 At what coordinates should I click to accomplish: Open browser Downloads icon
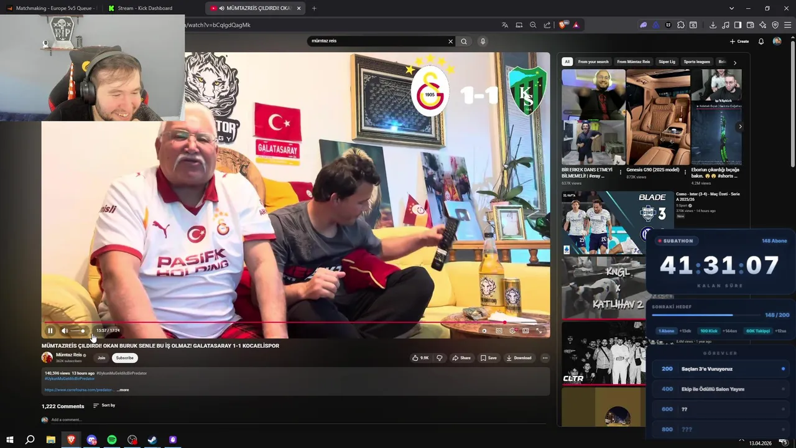click(x=713, y=25)
